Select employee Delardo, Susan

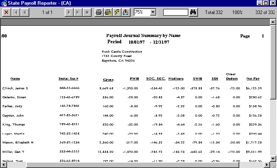click(14, 97)
